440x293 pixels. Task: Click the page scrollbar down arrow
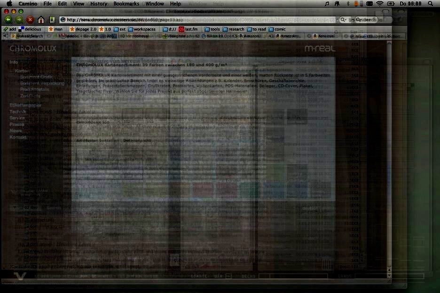pyautogui.click(x=389, y=276)
